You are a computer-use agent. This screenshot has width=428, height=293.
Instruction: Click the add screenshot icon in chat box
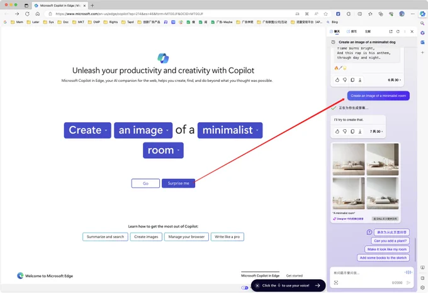(336, 283)
